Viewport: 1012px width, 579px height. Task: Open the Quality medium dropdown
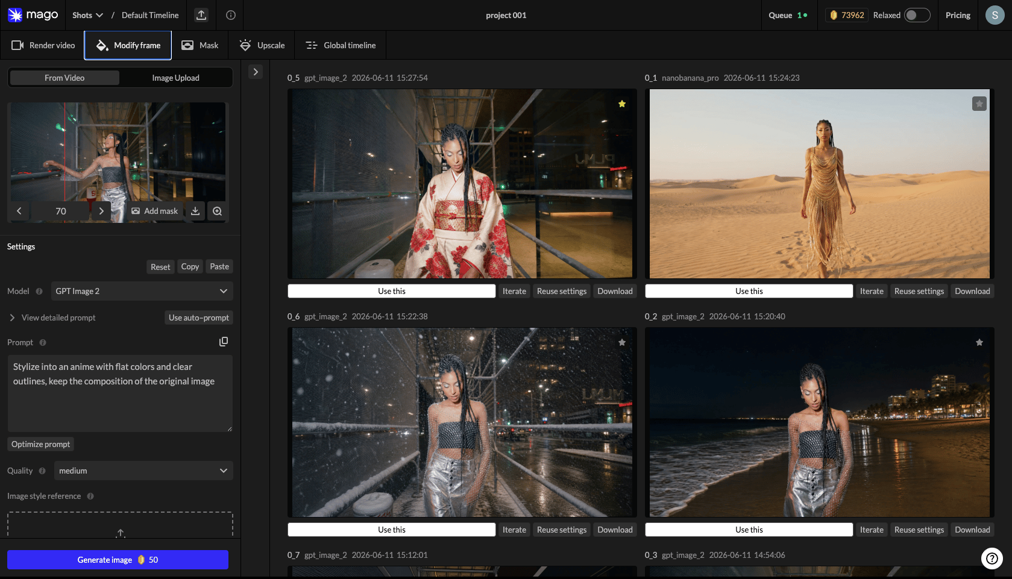(143, 471)
